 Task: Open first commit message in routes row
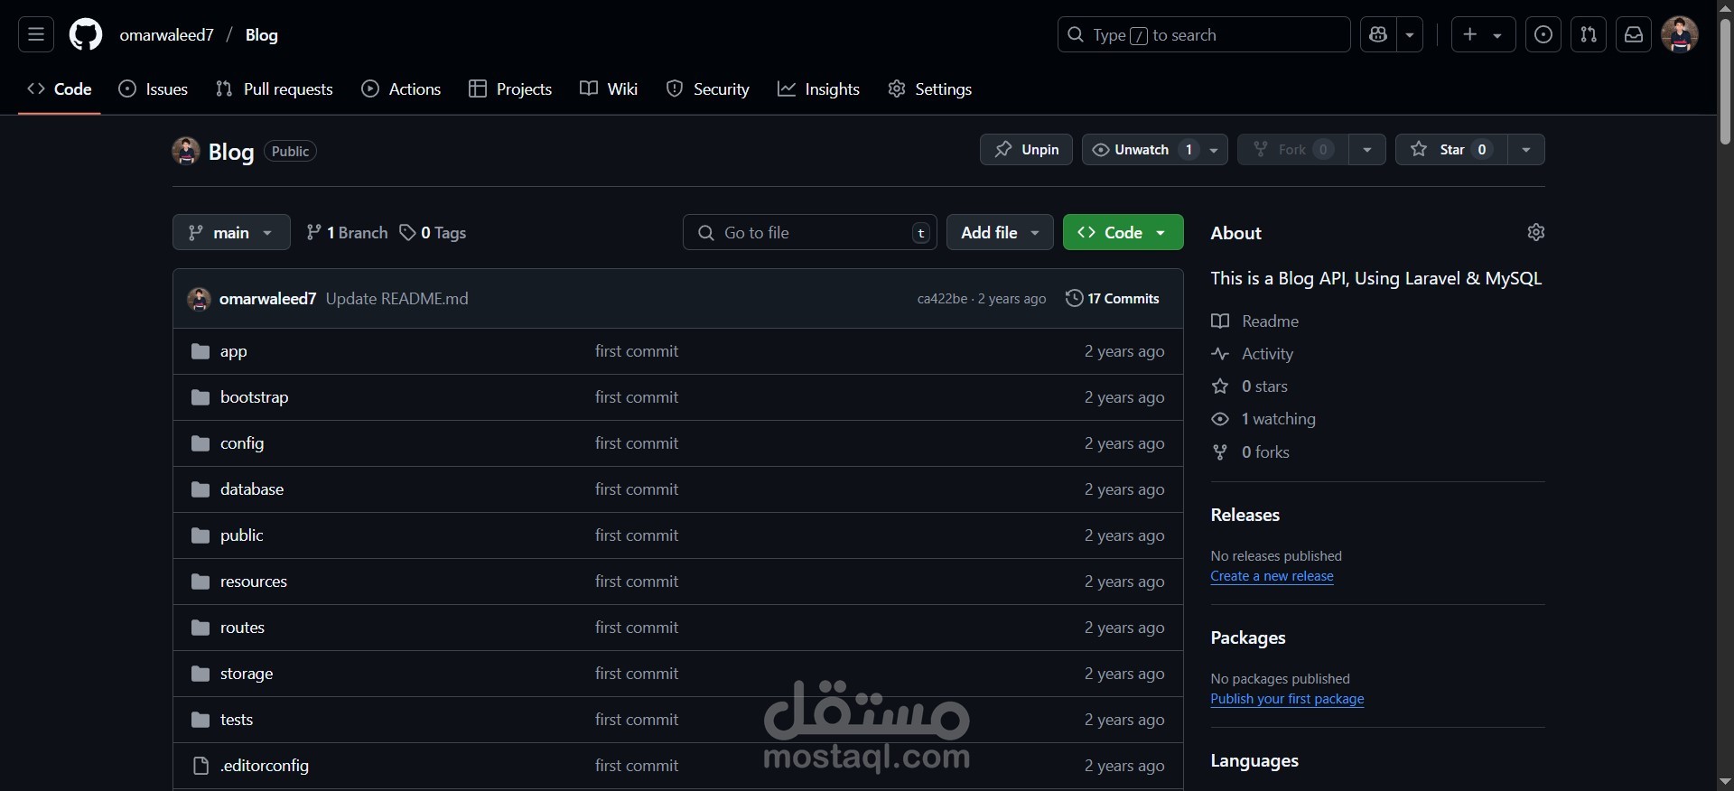click(637, 628)
